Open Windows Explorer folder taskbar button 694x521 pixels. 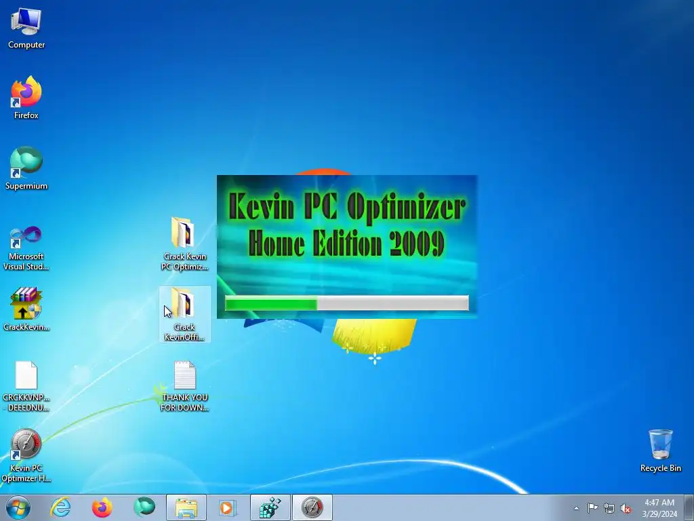point(186,507)
